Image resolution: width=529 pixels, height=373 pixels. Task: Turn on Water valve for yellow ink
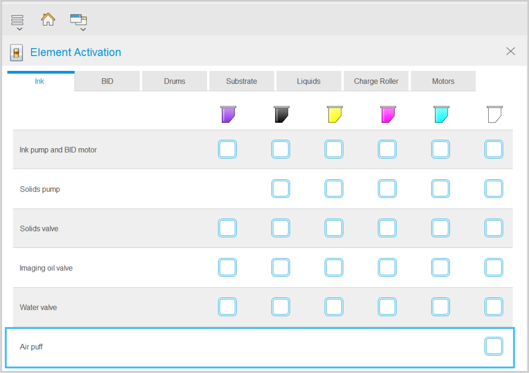pos(334,307)
